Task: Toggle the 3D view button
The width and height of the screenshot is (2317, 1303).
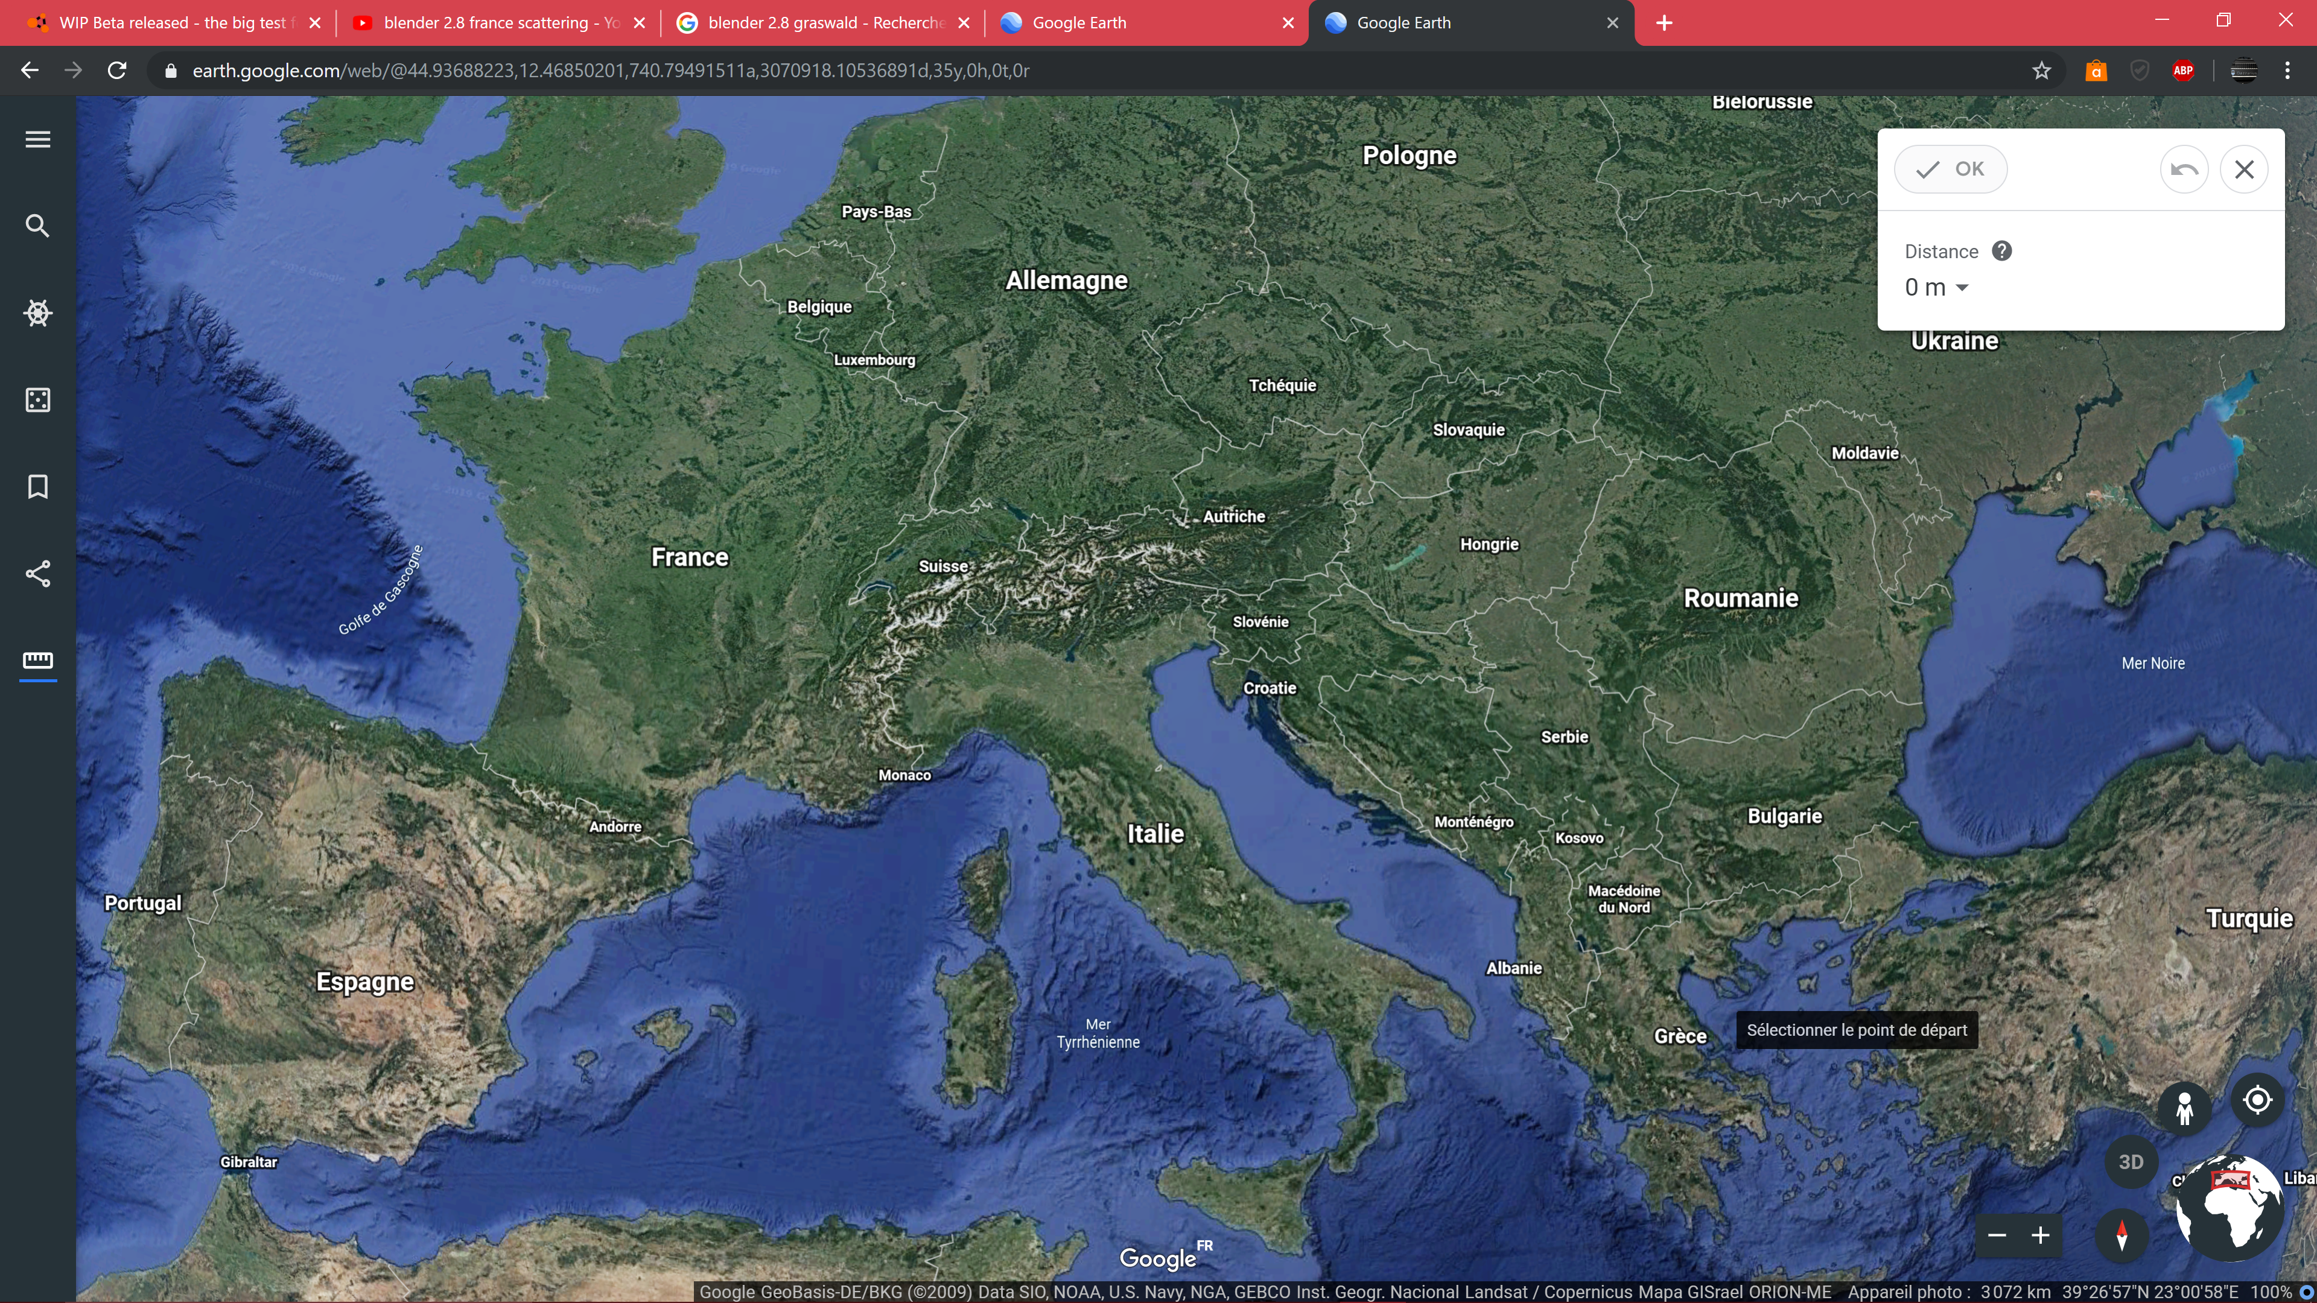Action: pyautogui.click(x=2131, y=1162)
